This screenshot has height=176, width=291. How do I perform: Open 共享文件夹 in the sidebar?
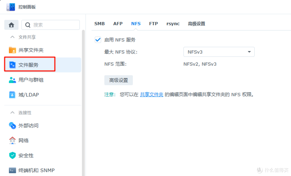31,50
